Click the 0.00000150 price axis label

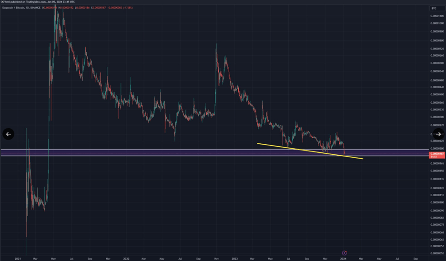[x=437, y=171]
